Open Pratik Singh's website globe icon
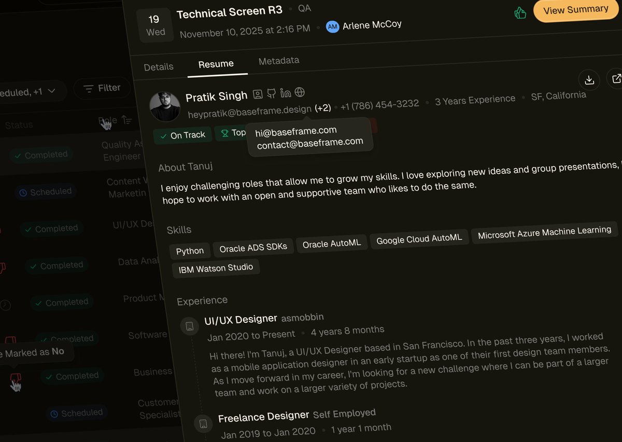 pos(300,92)
